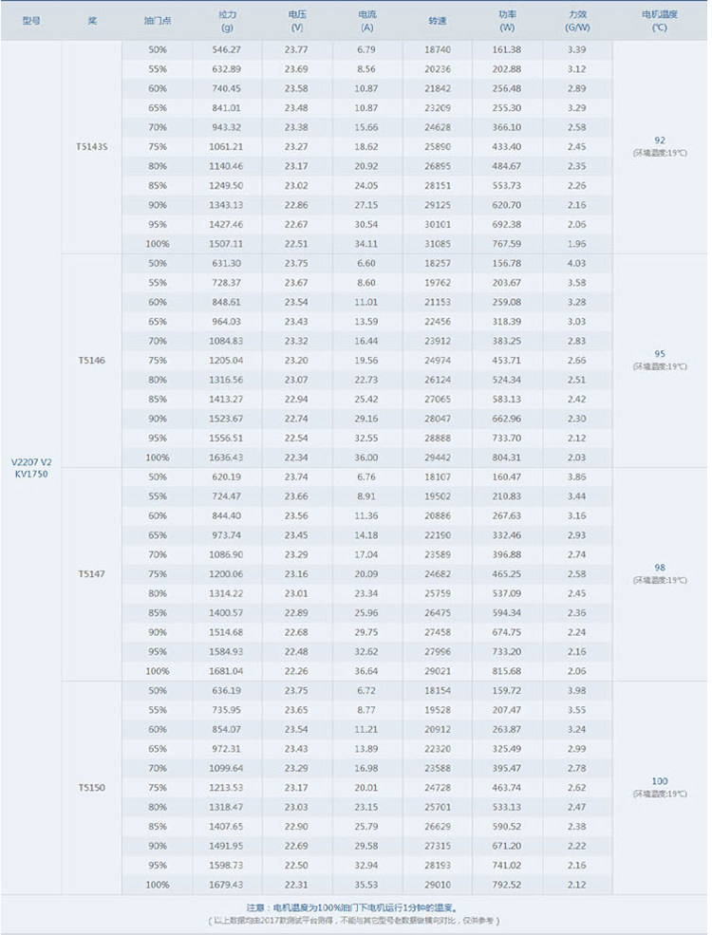Select the T5150 propeller label
Image resolution: width=712 pixels, height=935 pixels.
click(92, 787)
